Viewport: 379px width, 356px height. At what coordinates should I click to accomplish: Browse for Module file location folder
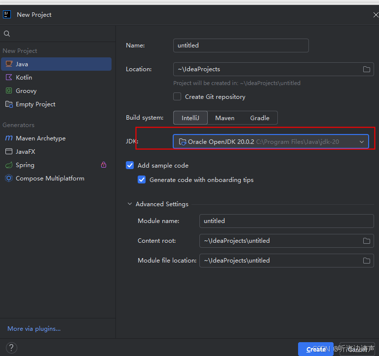(x=367, y=261)
